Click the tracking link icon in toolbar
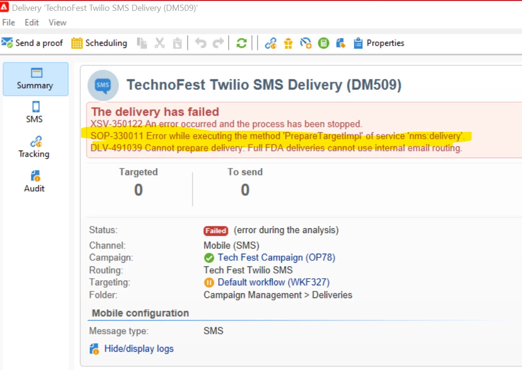Screen dimensions: 522x370 coord(270,43)
